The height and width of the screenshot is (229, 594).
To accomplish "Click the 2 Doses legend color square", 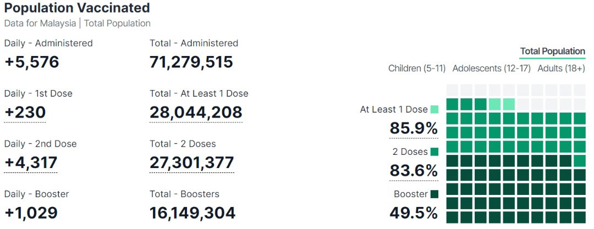I will tap(435, 152).
